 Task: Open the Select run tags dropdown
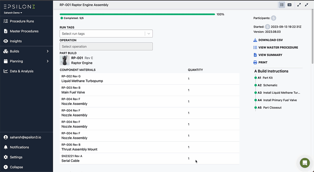point(149,33)
